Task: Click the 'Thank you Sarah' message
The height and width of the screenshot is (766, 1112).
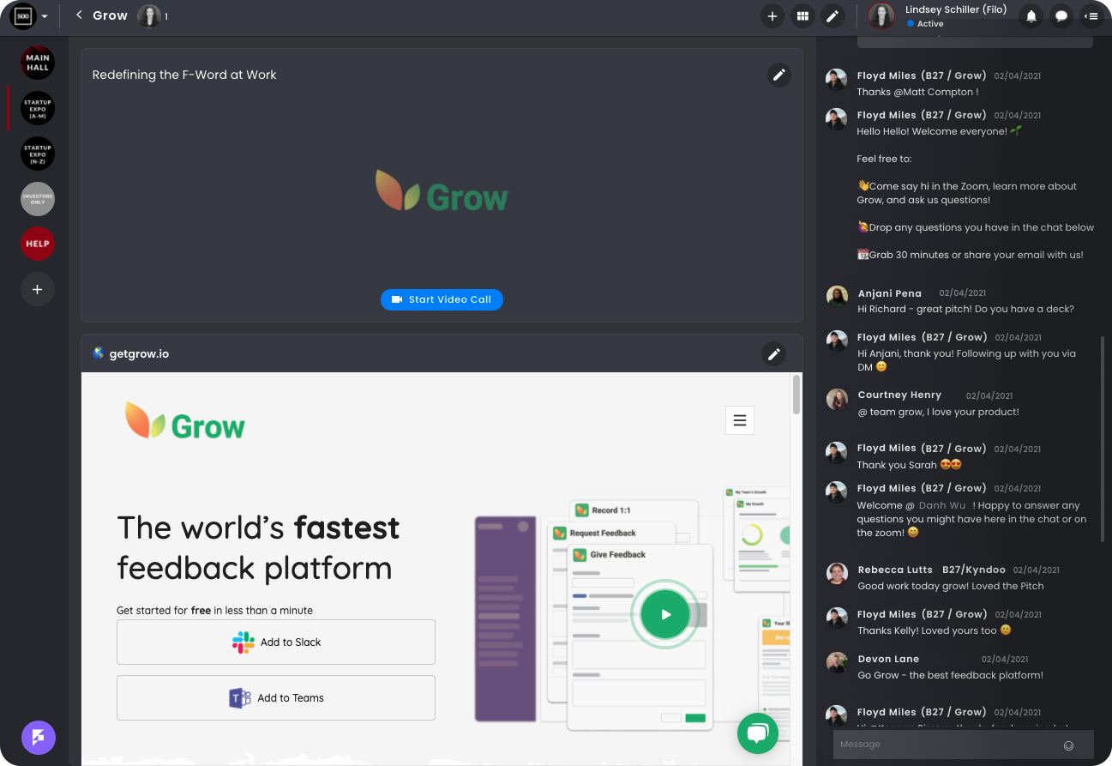Action: pos(910,465)
